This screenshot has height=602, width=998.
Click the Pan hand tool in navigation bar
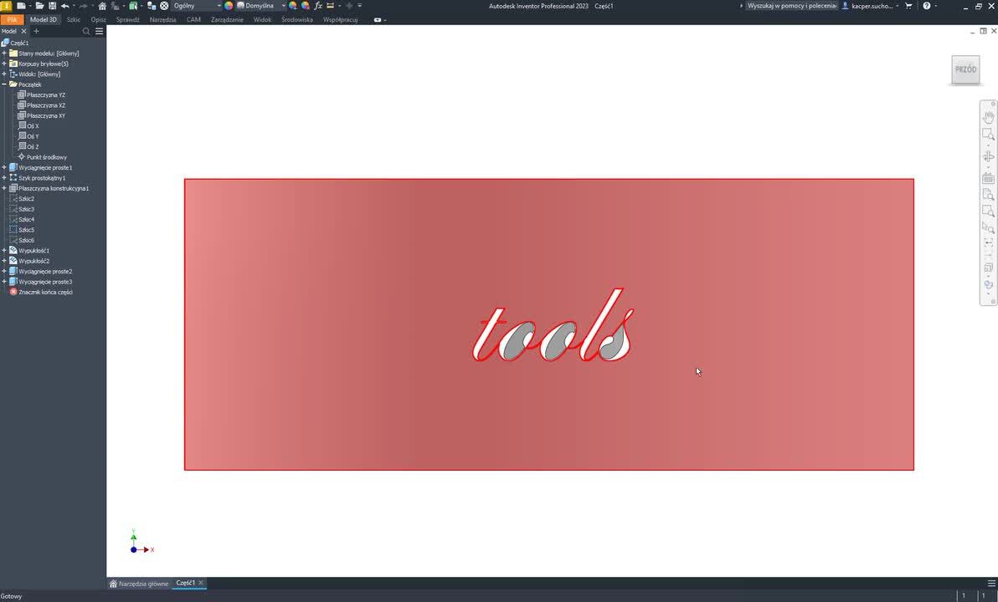(988, 118)
